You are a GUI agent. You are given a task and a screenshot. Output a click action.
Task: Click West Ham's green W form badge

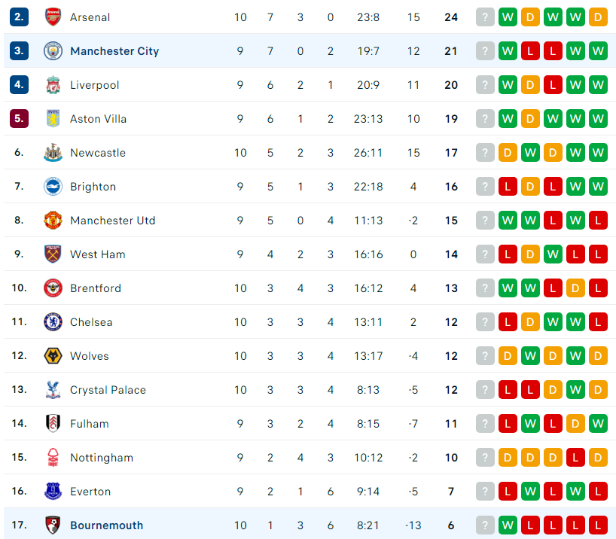point(553,254)
